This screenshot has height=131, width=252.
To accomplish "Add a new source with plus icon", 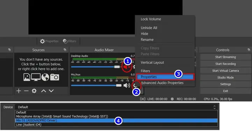I will [19, 91].
